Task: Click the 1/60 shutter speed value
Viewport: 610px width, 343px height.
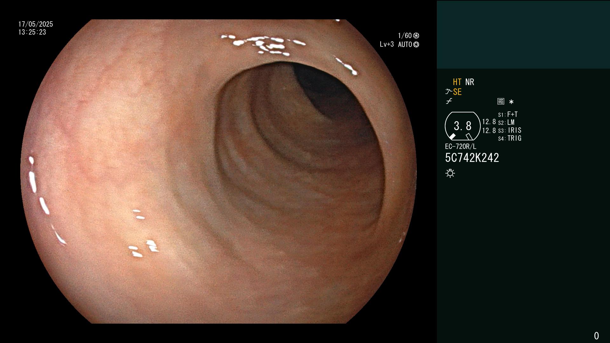Action: [x=405, y=36]
